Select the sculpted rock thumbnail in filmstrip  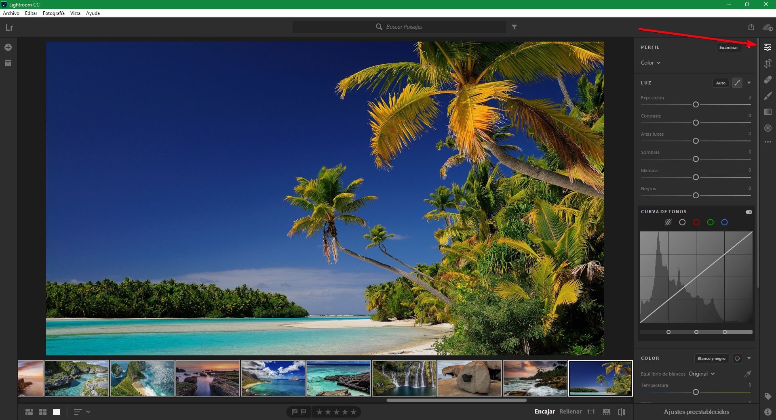(x=470, y=378)
